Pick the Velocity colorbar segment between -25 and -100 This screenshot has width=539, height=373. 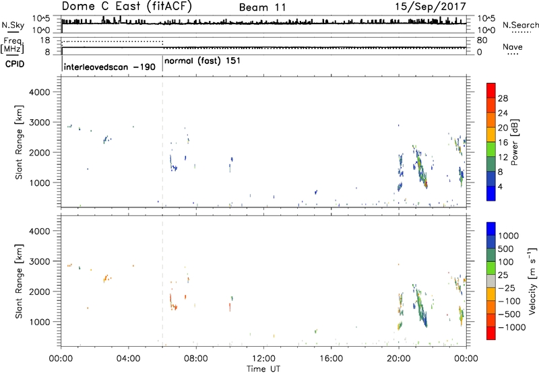click(491, 294)
